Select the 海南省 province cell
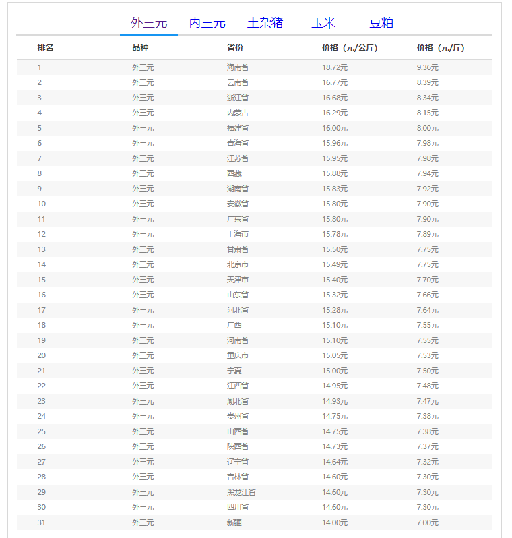512x538 pixels. click(238, 67)
